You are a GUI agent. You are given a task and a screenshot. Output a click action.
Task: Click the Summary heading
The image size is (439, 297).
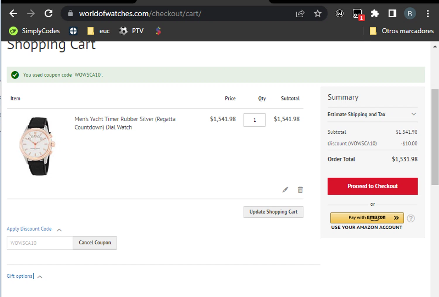click(343, 97)
